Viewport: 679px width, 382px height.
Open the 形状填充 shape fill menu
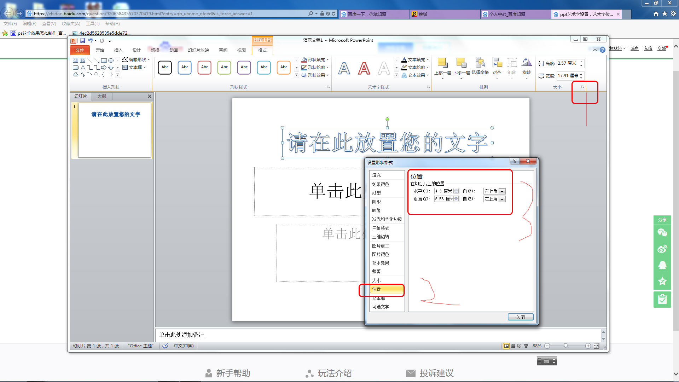314,59
